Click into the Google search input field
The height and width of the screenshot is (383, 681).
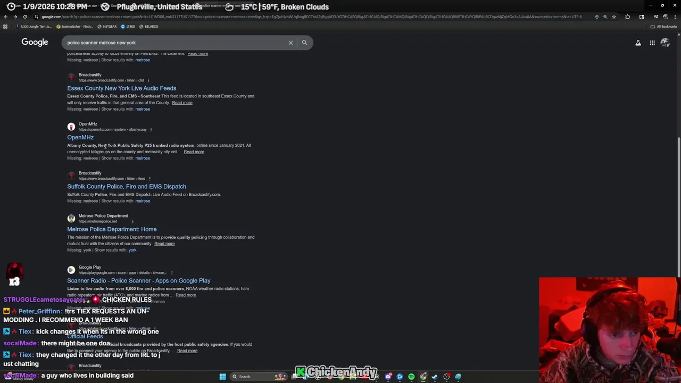tap(176, 43)
